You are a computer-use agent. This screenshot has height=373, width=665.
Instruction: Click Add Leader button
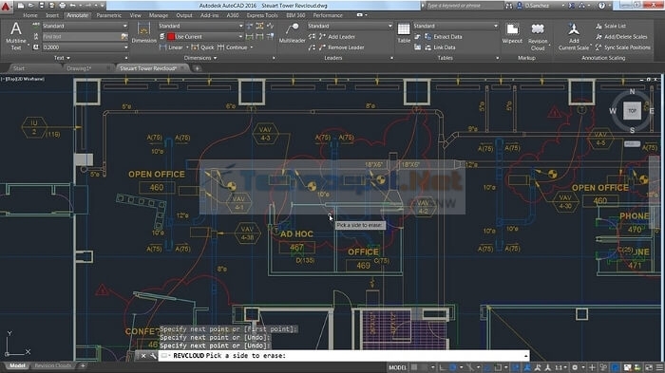point(337,37)
